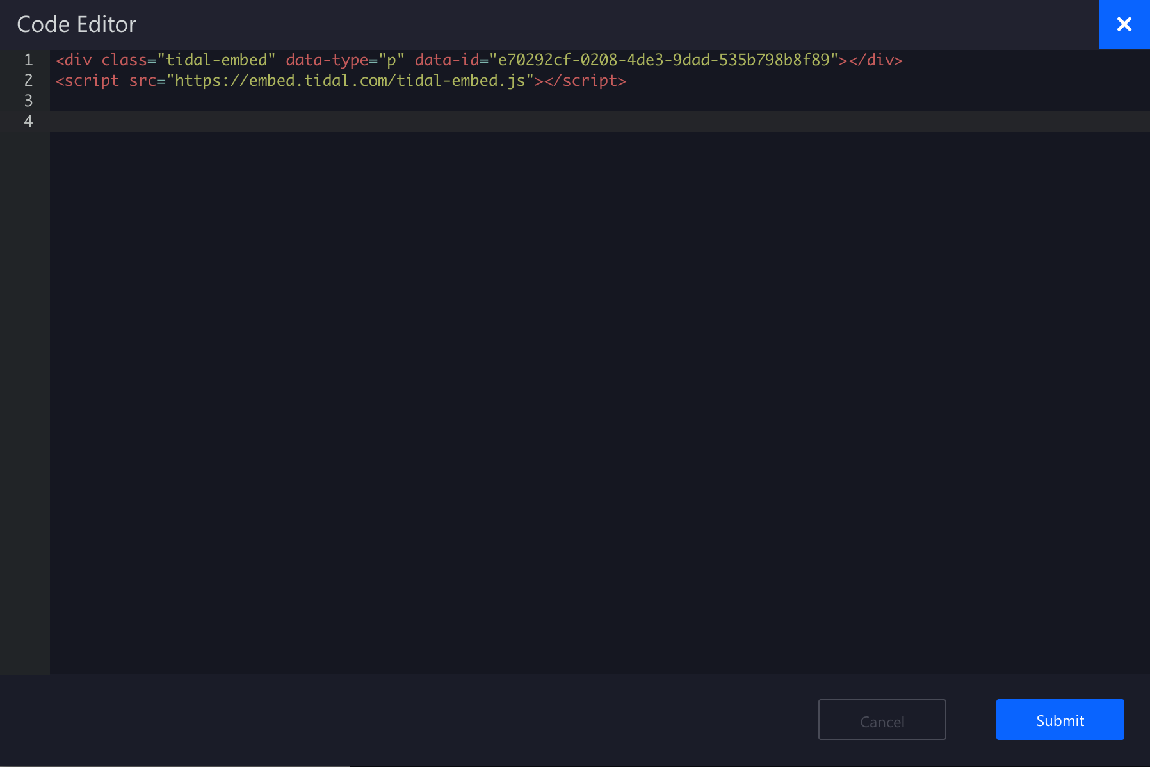Click the src attribute name

pyautogui.click(x=143, y=81)
